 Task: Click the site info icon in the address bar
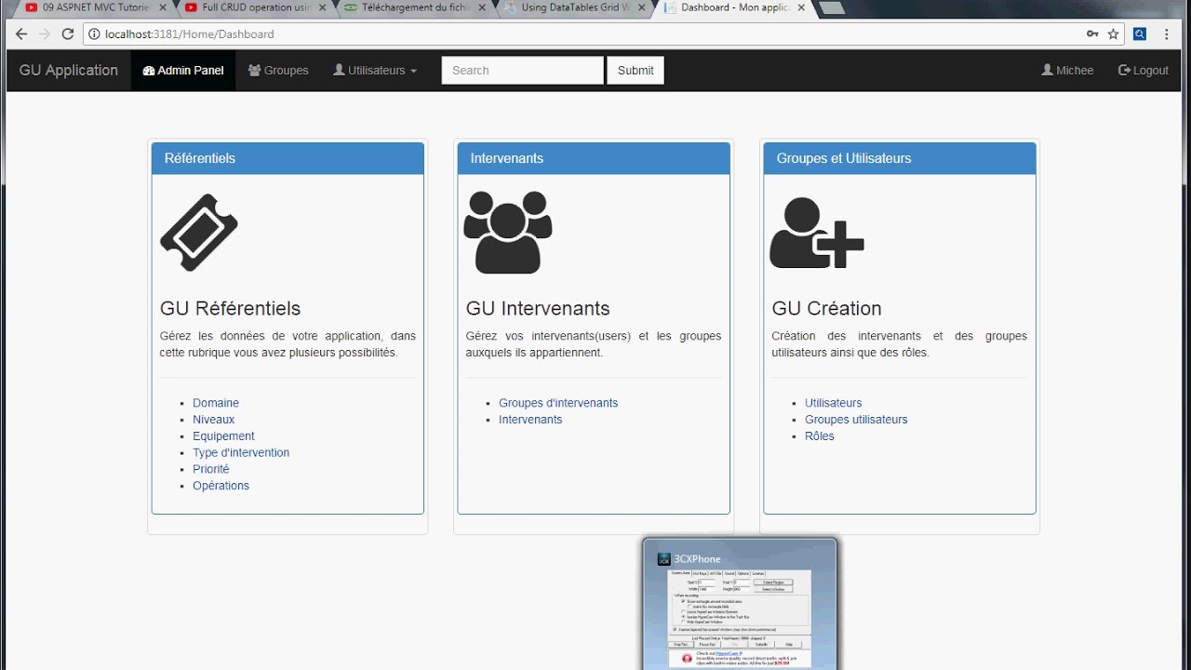click(94, 33)
